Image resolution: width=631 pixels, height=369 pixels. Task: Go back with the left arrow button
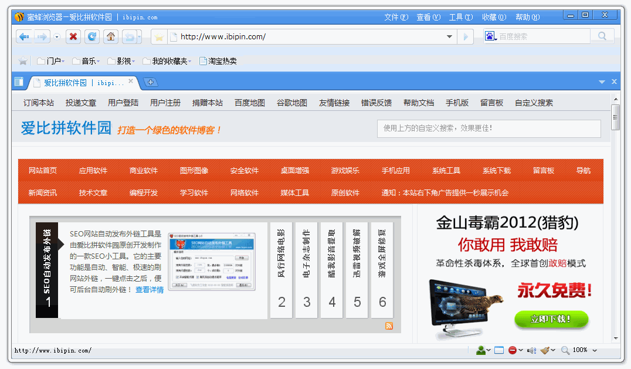click(24, 37)
